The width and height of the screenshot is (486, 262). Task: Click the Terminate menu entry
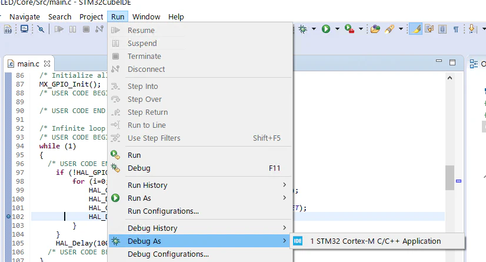tap(200, 57)
